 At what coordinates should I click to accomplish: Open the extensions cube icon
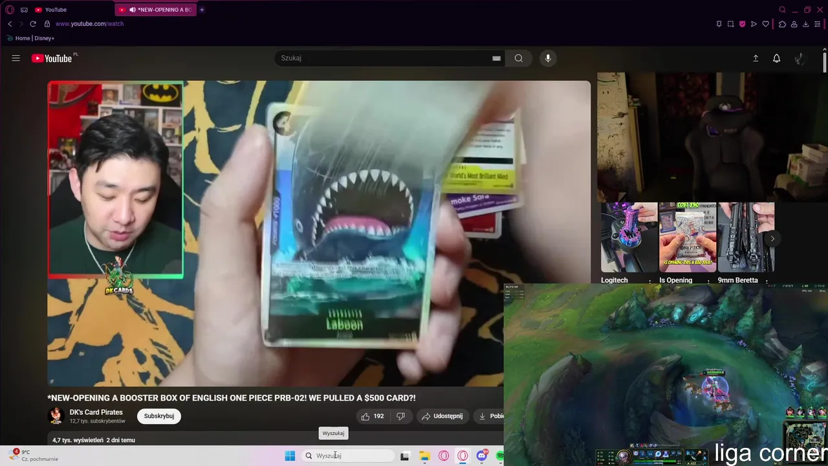(782, 24)
